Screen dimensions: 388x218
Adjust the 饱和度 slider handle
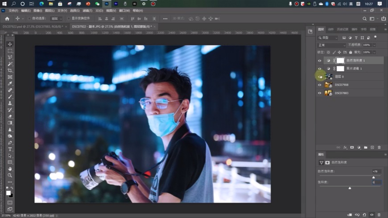(x=350, y=188)
